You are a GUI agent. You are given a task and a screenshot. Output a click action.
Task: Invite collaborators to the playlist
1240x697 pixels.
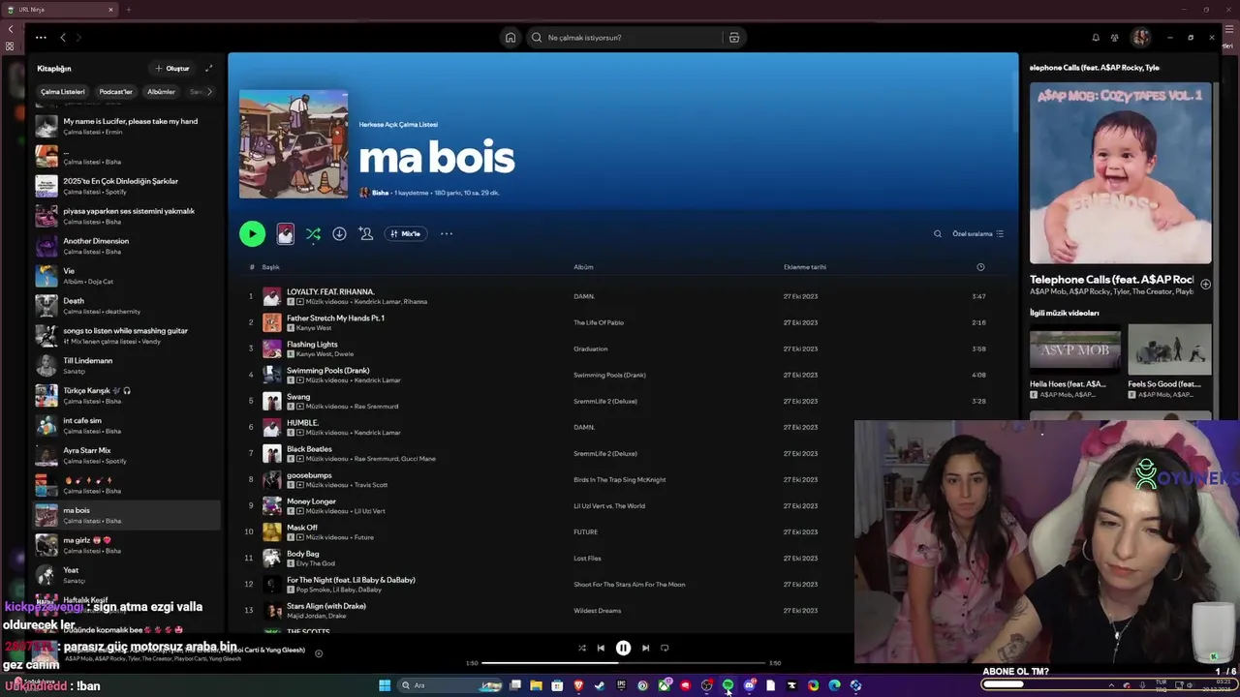point(366,233)
